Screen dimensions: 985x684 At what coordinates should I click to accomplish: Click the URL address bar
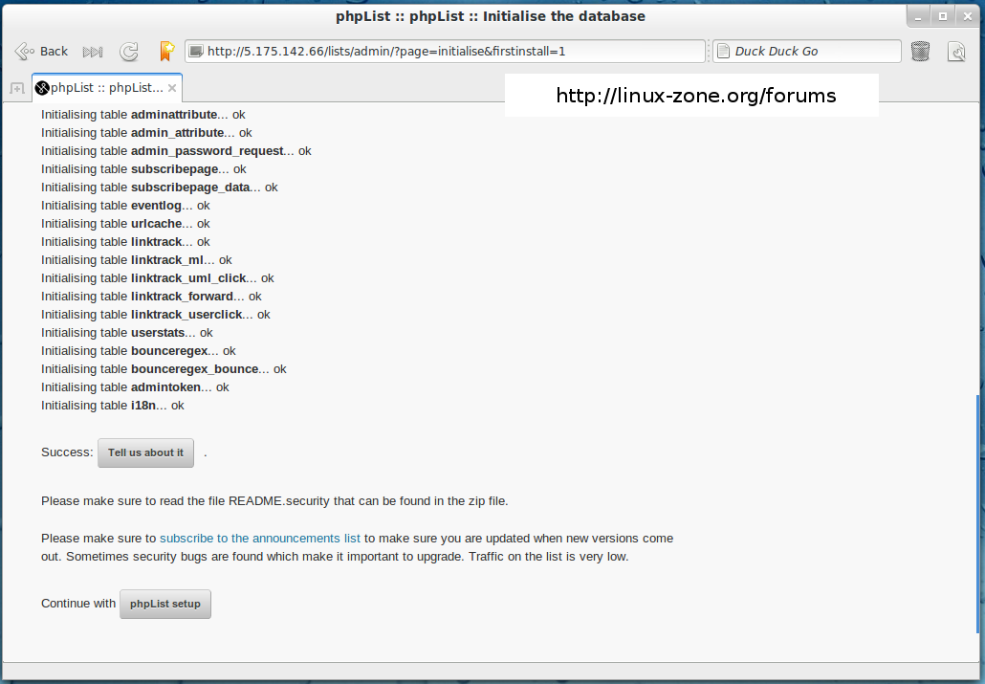[449, 52]
